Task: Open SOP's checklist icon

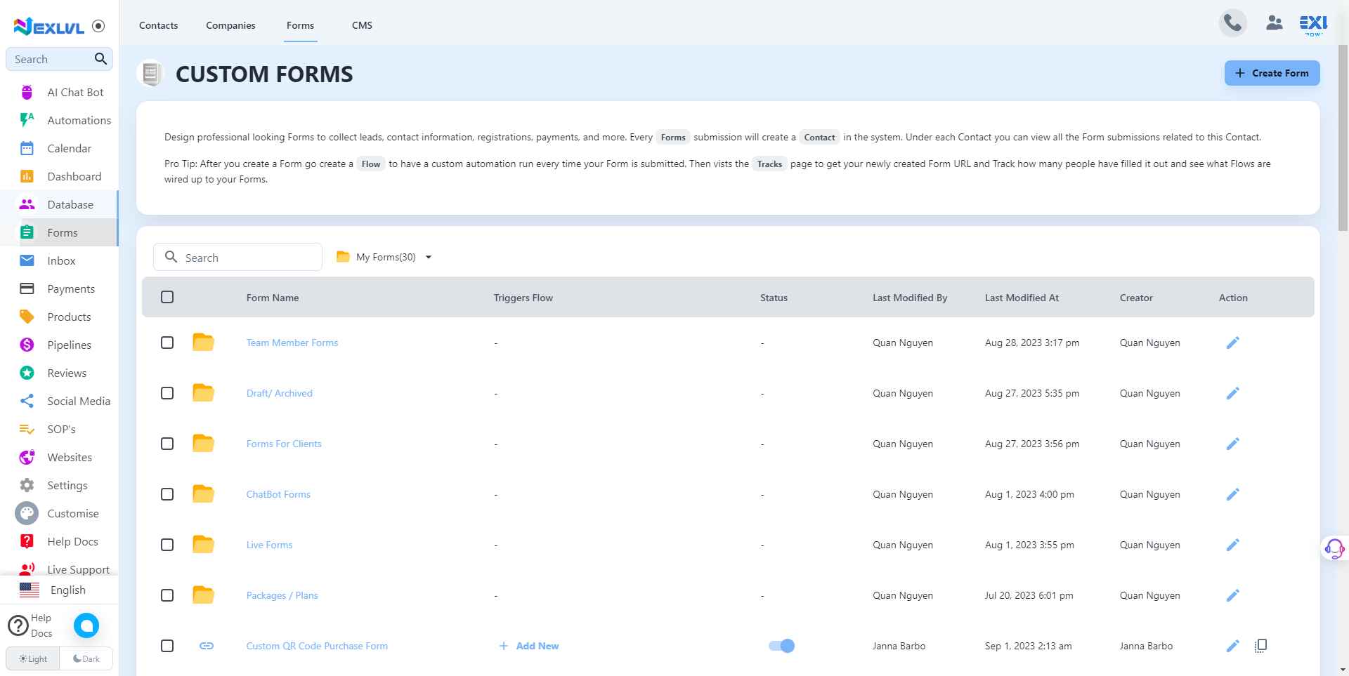Action: (x=27, y=429)
